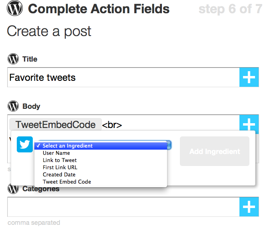275x234 pixels.
Task: Click the WordPress icon next to Title
Action: point(13,59)
